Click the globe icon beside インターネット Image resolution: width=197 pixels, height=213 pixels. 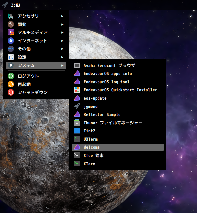pyautogui.click(x=11, y=41)
